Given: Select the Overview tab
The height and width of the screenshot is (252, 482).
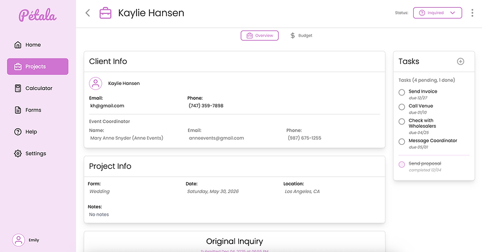Looking at the screenshot, I should (259, 36).
